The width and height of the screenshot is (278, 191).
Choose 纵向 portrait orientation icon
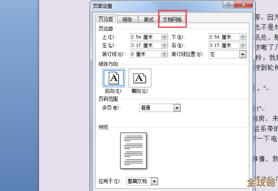click(114, 78)
